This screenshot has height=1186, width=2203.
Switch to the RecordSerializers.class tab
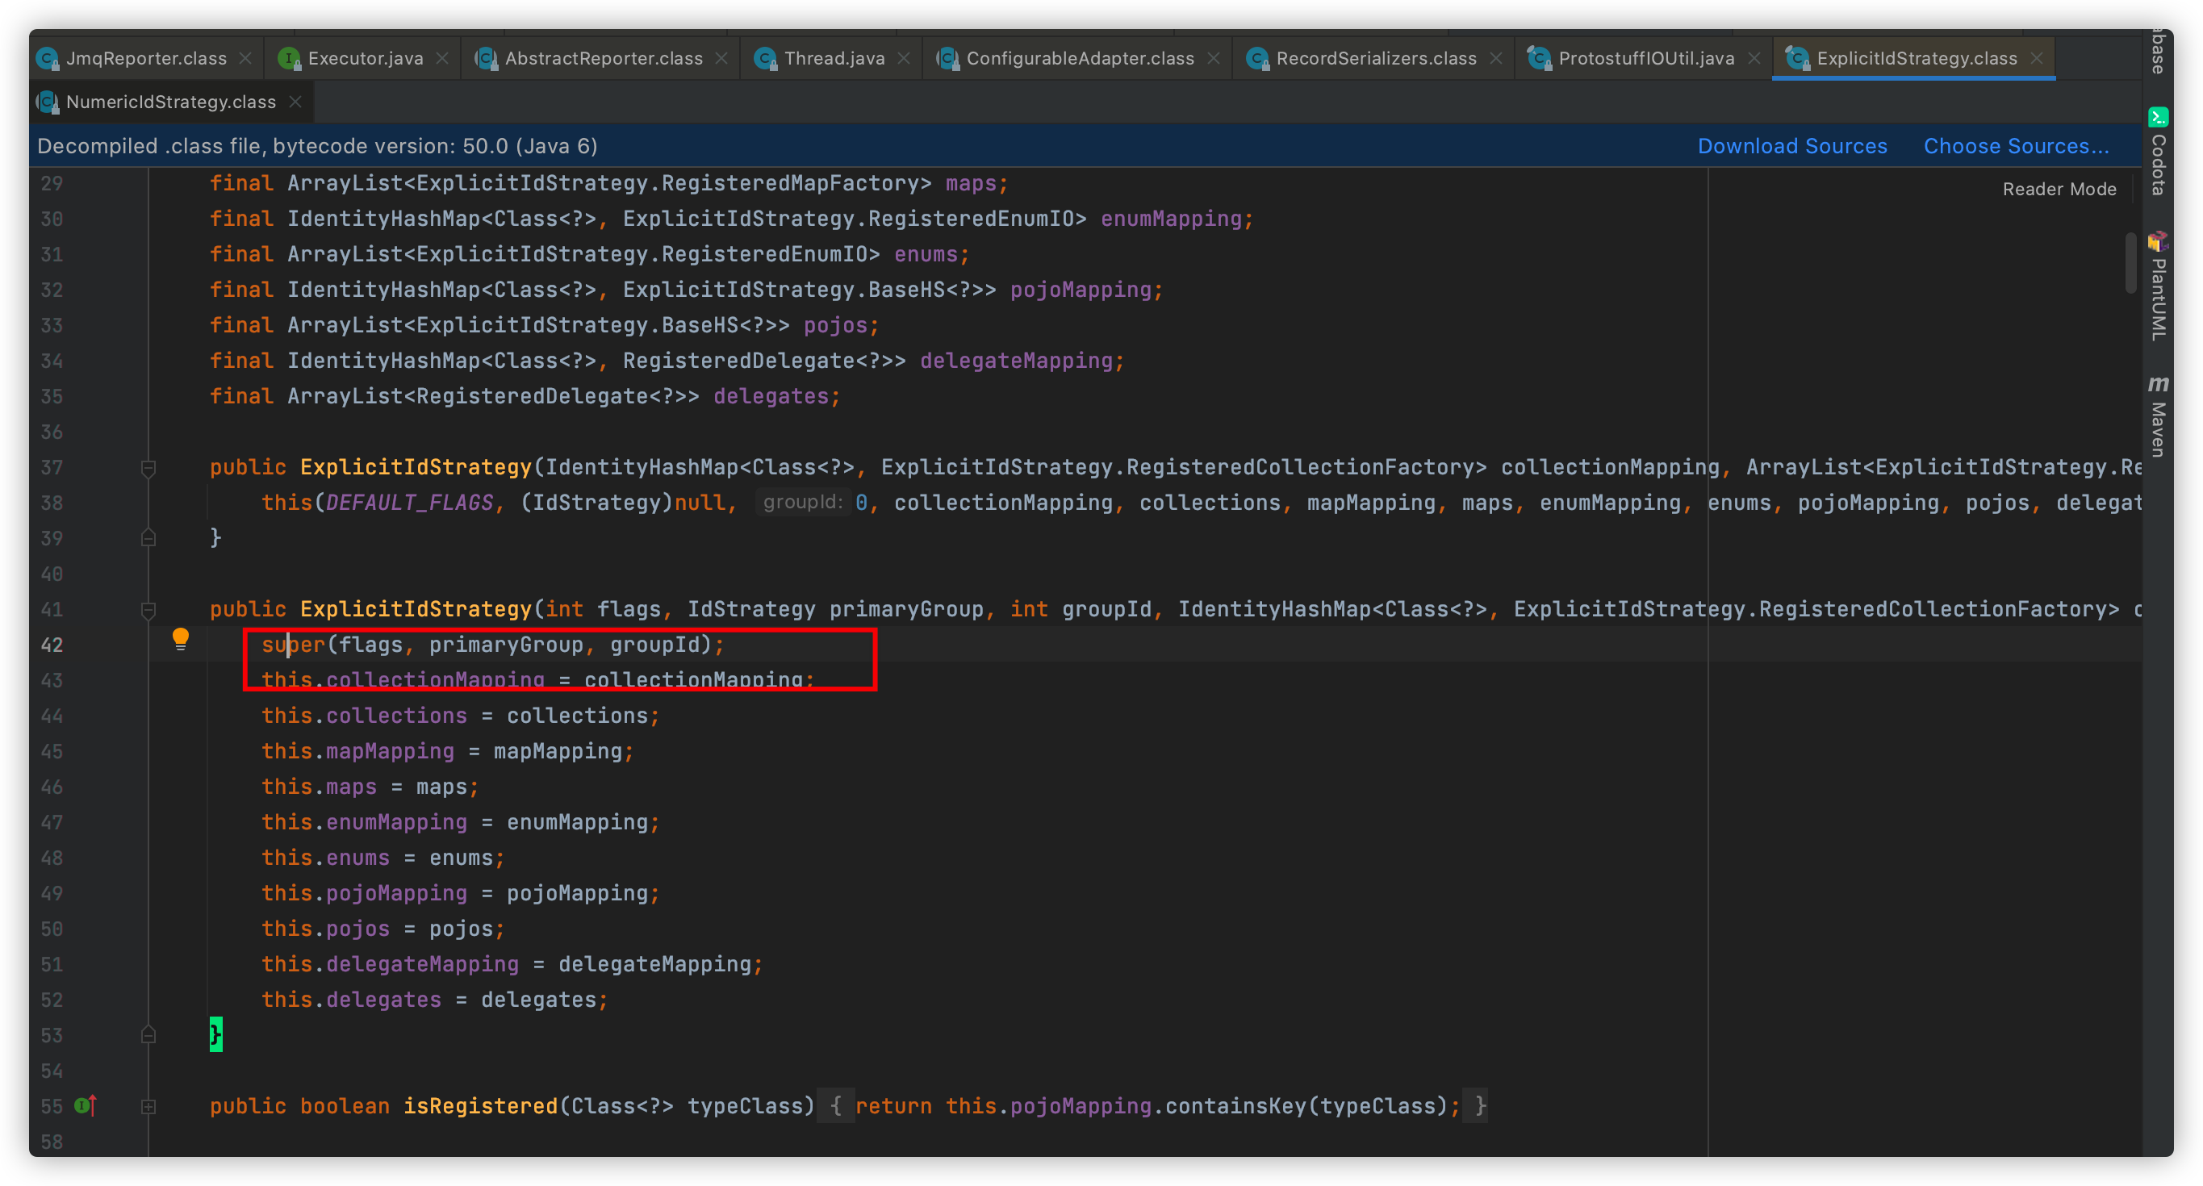(x=1375, y=58)
